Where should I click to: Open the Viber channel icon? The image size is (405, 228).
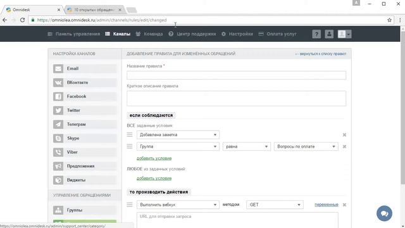tap(58, 152)
